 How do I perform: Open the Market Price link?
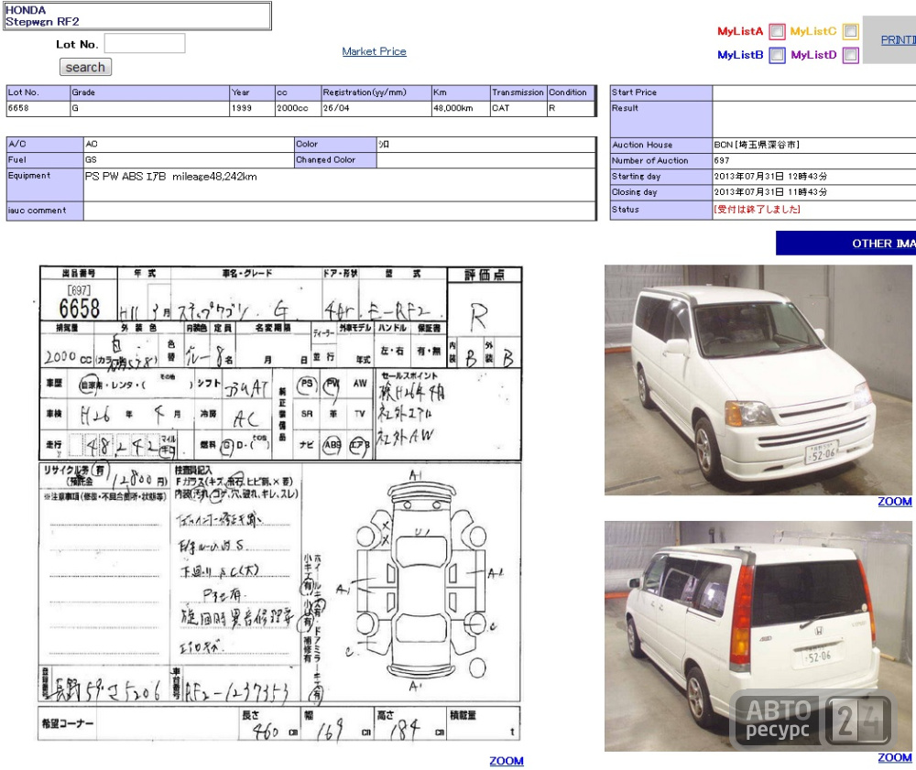click(x=374, y=51)
